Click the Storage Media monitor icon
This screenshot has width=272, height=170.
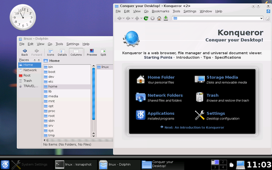(199, 79)
